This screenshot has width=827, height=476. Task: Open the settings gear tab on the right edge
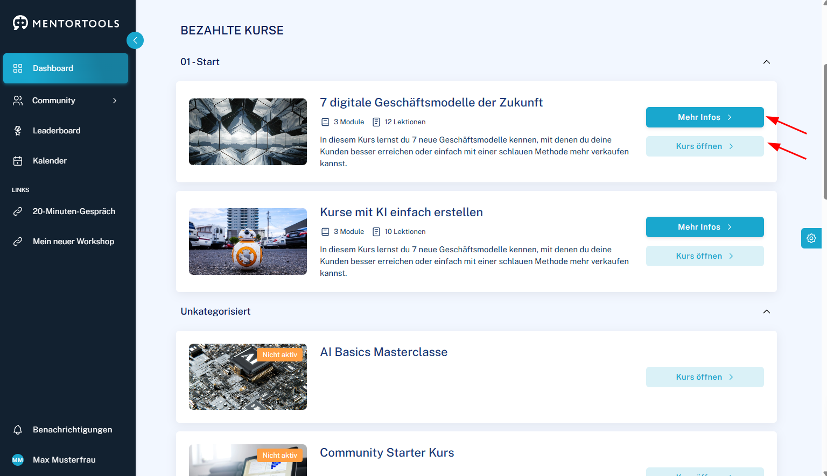pos(811,238)
